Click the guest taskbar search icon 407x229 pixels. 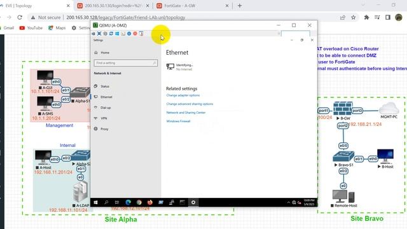(x=106, y=202)
